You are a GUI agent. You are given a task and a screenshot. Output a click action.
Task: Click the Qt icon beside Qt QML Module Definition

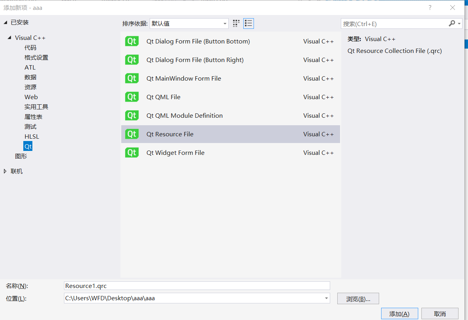click(x=132, y=115)
